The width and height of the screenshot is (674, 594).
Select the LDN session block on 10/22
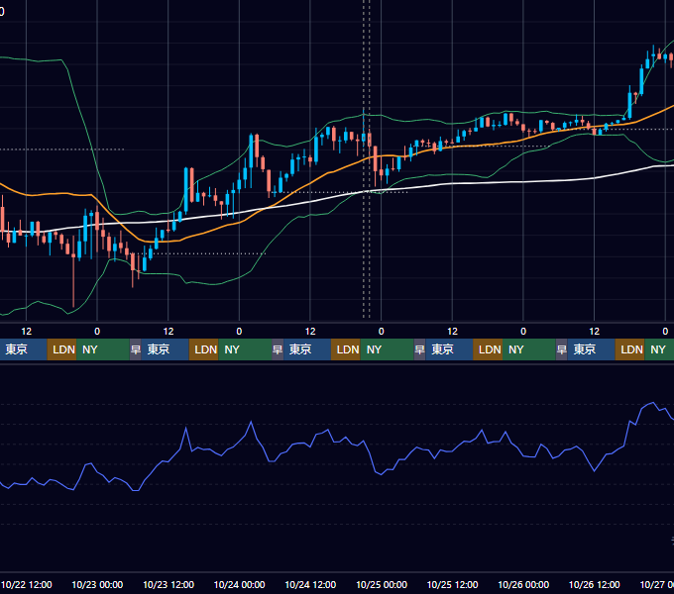pyautogui.click(x=61, y=349)
